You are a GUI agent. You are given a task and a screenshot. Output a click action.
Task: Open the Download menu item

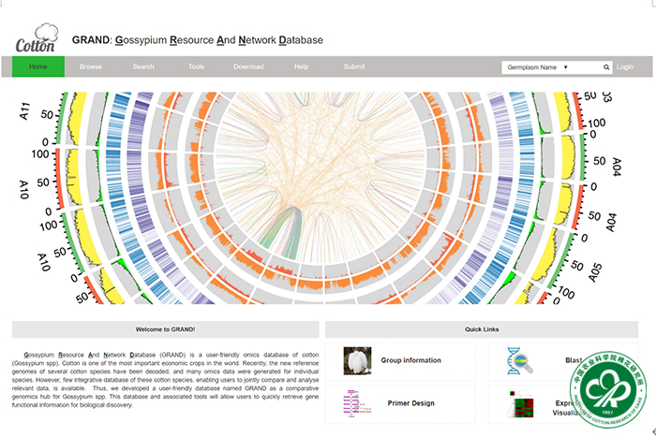pos(248,67)
